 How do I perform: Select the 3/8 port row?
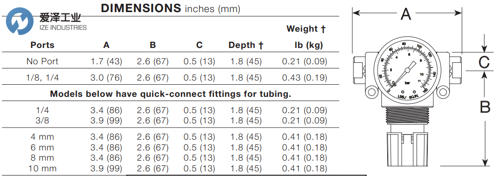171,121
